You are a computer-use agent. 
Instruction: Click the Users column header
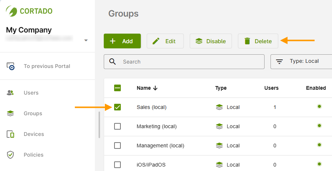point(272,88)
